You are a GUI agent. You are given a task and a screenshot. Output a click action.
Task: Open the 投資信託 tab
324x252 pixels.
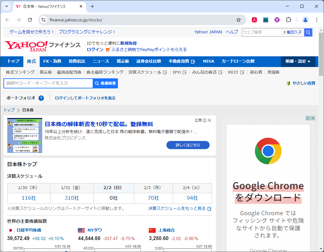click(x=77, y=61)
